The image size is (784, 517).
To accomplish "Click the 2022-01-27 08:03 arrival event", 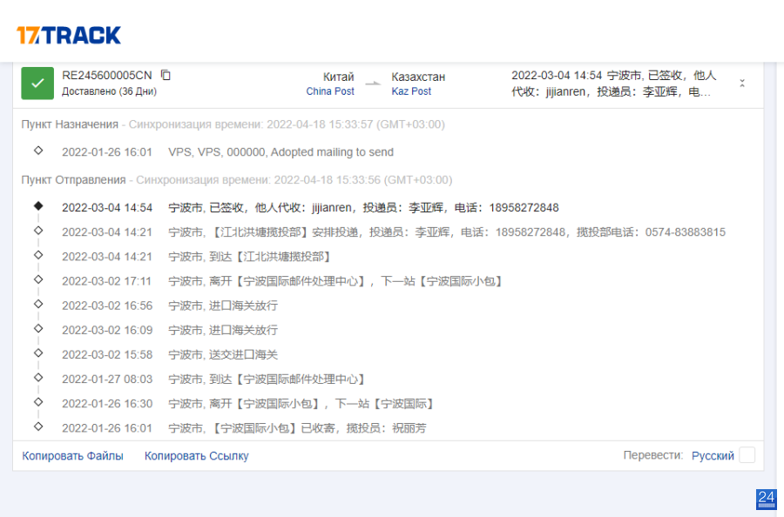I will (213, 379).
